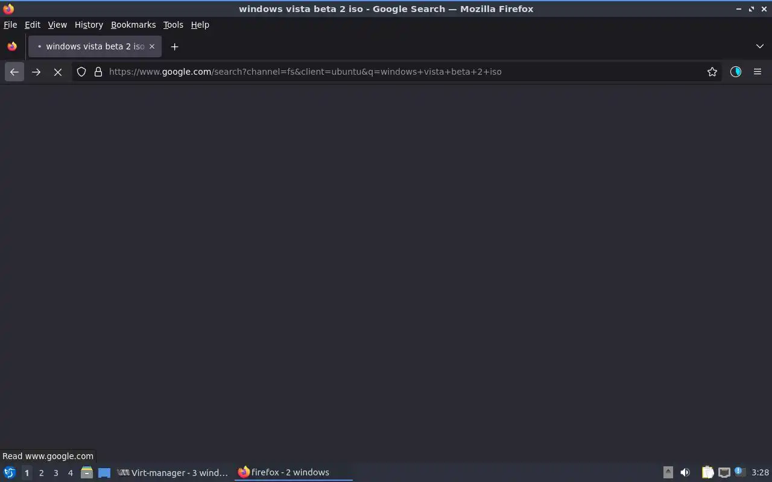Viewport: 772px width, 482px height.
Task: Open the Edit menu
Action: tap(33, 25)
